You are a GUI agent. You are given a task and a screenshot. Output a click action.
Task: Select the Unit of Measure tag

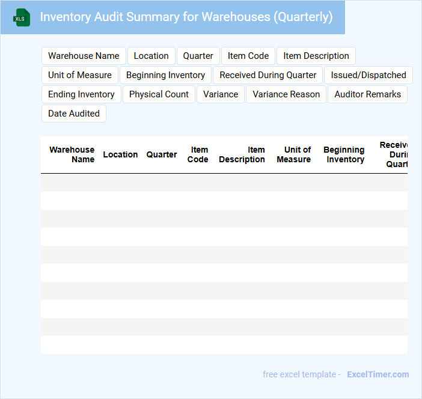(80, 75)
